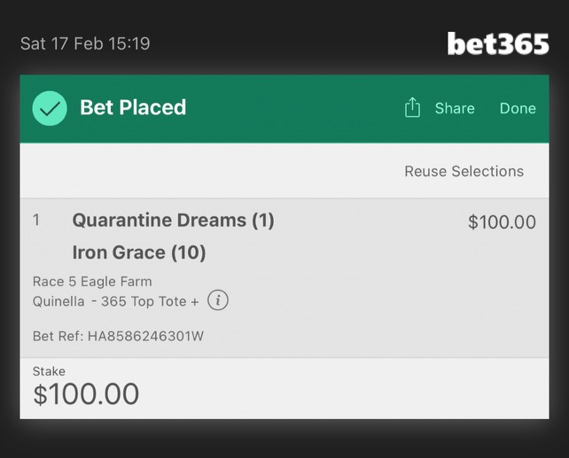Click the bet365 logo

point(498,44)
